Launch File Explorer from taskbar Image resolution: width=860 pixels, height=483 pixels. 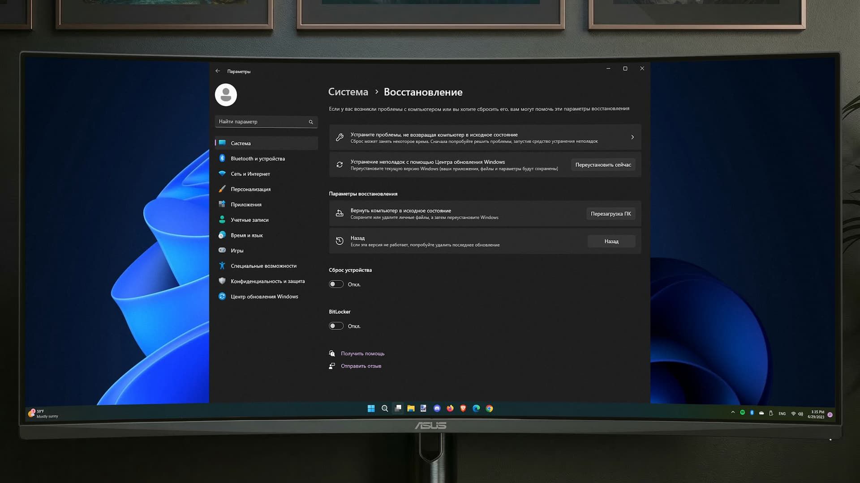(x=411, y=408)
